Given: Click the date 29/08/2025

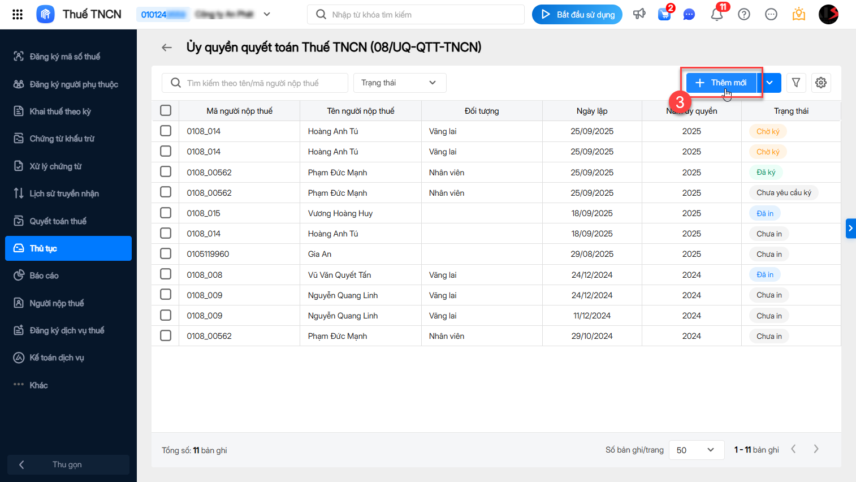Looking at the screenshot, I should coord(592,254).
